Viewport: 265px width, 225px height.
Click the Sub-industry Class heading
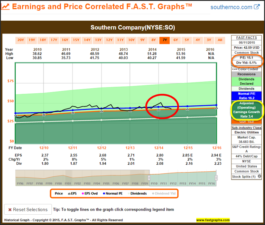click(x=246, y=128)
